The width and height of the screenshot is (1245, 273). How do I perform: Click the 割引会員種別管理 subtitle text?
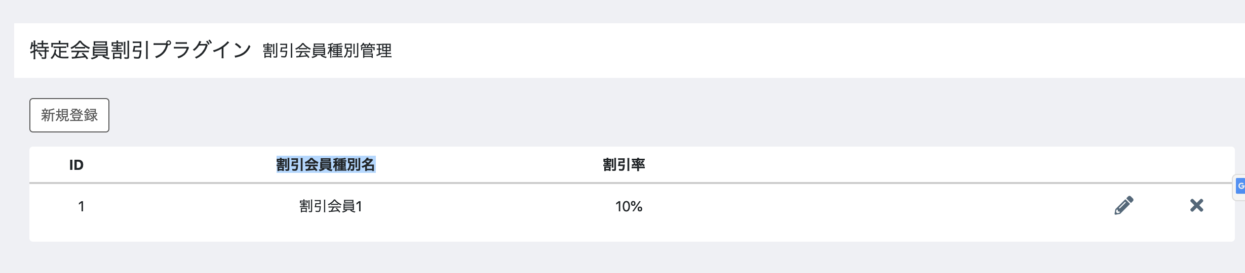click(x=327, y=51)
